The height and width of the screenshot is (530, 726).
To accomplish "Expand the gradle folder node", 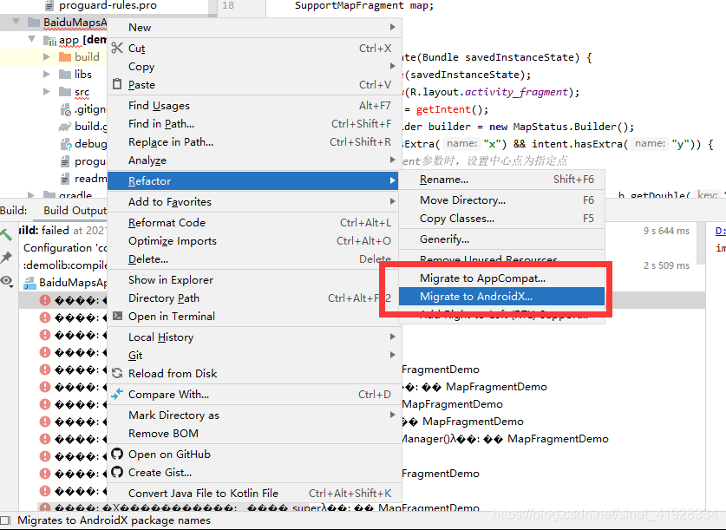I will (x=31, y=195).
